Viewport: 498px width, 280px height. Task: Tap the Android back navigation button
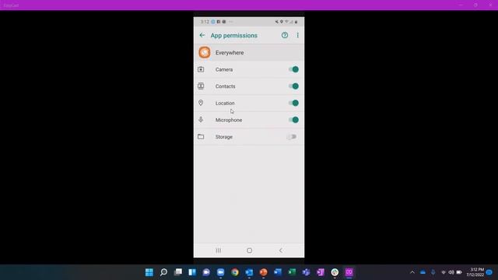[281, 250]
